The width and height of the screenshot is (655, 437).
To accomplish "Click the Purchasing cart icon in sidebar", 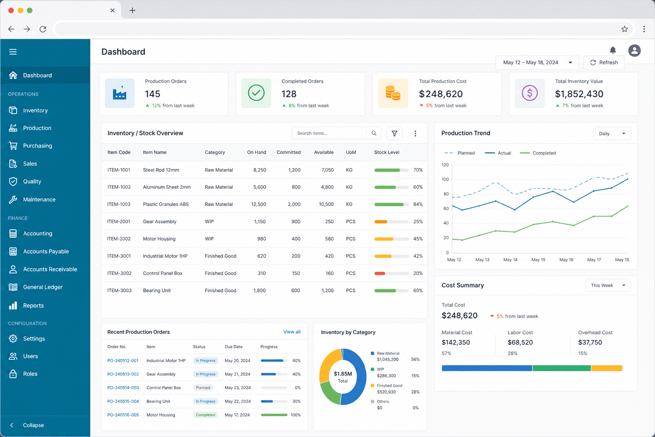I will [x=13, y=146].
